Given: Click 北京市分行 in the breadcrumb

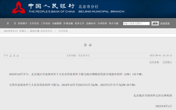Looking at the screenshot, I should click(47, 31).
